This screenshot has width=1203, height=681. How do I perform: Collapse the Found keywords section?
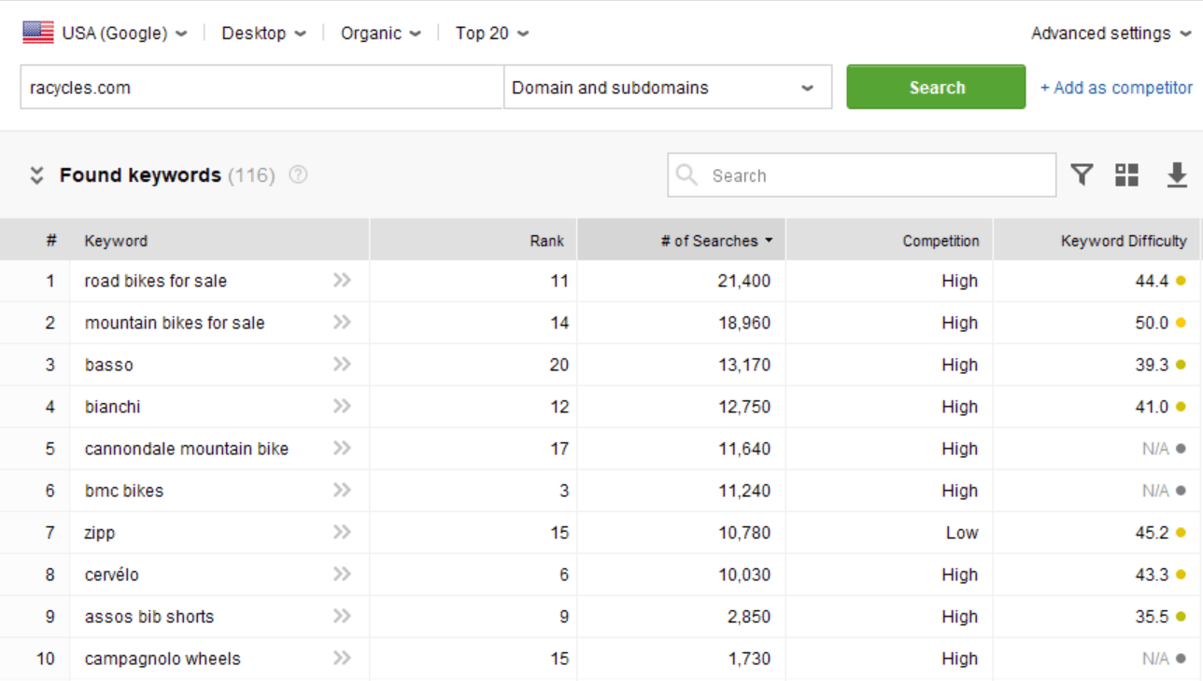pyautogui.click(x=37, y=174)
